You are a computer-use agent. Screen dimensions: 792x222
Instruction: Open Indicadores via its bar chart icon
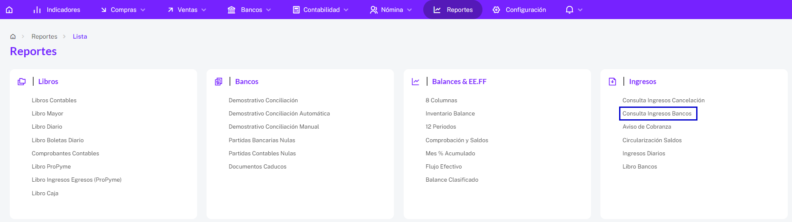(37, 9)
